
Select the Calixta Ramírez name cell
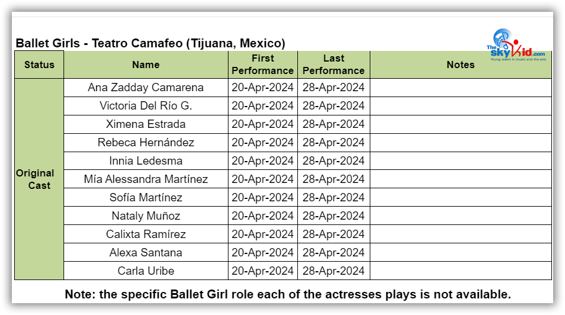click(146, 234)
